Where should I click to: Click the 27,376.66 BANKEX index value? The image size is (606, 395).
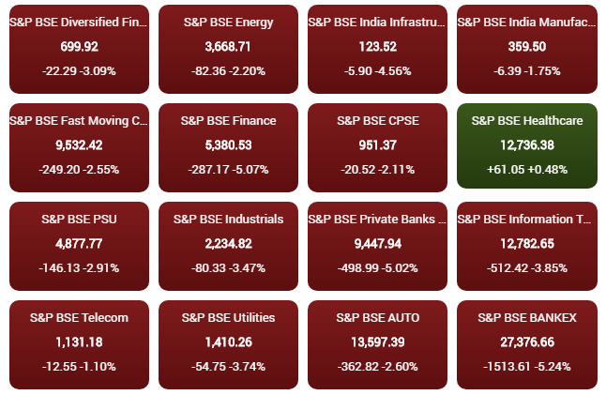pos(526,342)
